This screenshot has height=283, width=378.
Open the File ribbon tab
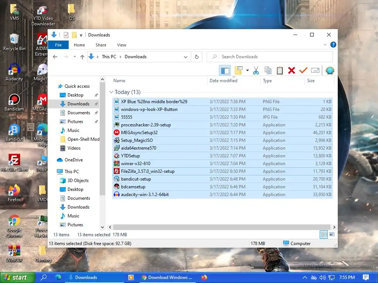[x=58, y=45]
